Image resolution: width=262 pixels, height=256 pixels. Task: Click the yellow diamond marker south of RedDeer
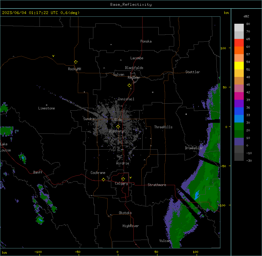pos(129,85)
